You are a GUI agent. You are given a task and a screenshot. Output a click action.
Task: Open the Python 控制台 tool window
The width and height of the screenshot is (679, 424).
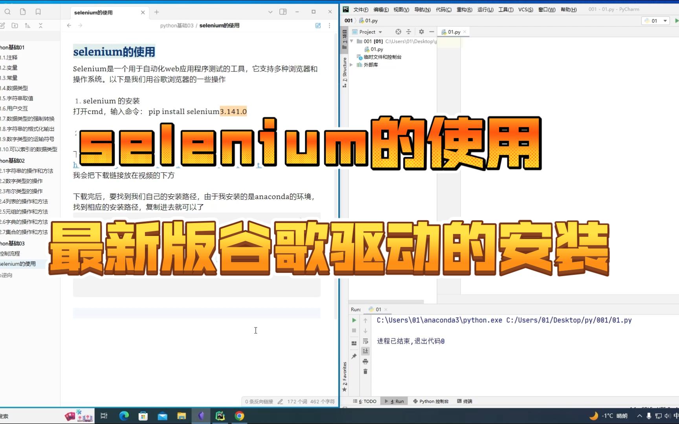coord(431,401)
